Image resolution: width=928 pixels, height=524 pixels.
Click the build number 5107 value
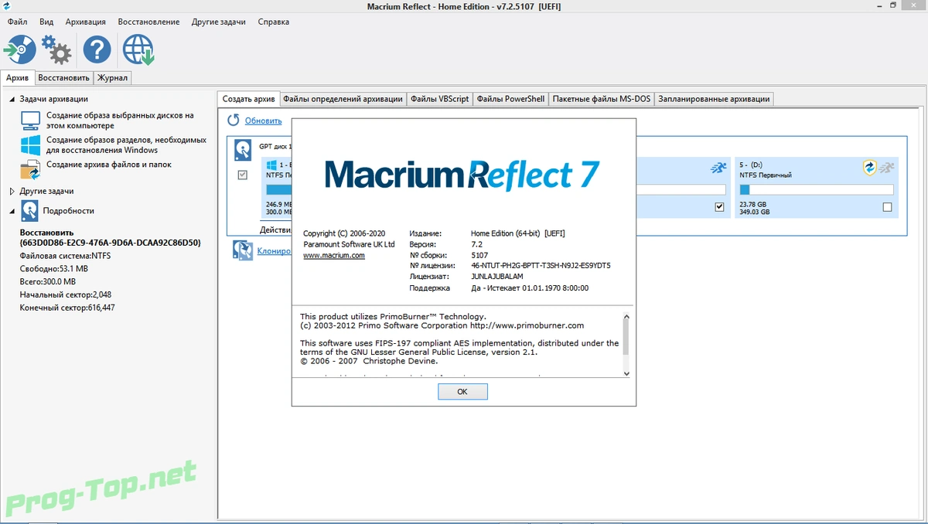[479, 254]
